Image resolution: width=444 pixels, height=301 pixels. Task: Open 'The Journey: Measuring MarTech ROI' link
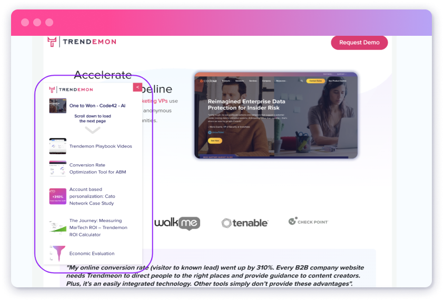coord(98,227)
